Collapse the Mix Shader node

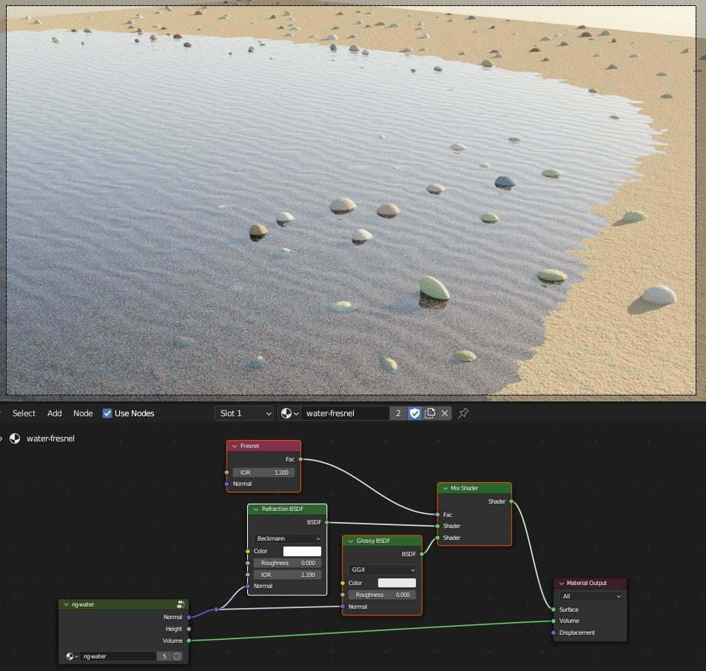[446, 488]
